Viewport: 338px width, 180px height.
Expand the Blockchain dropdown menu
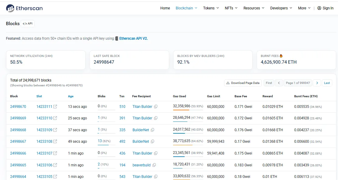[186, 8]
